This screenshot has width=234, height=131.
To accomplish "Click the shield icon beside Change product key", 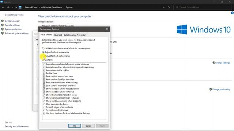I will click(211, 89).
